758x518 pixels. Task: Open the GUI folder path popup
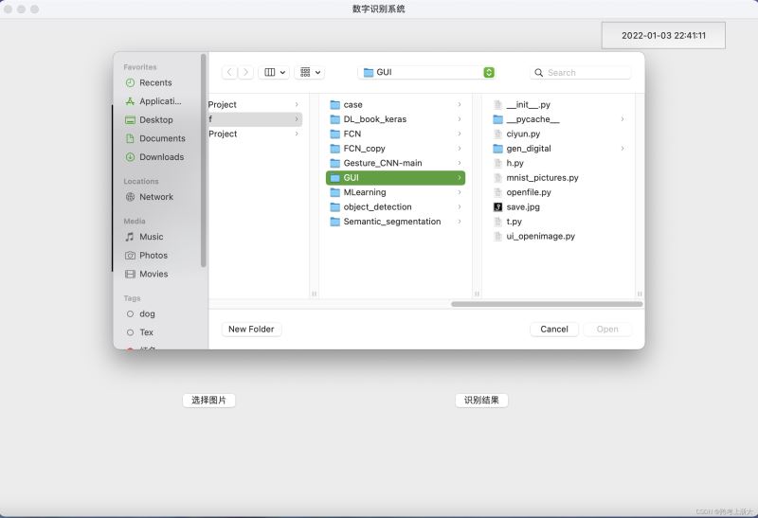pyautogui.click(x=427, y=72)
